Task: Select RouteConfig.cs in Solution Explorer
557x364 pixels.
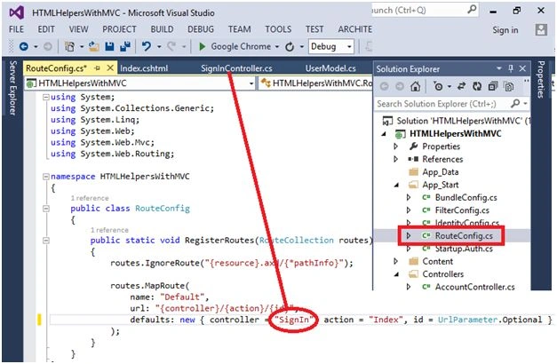Action: 464,236
